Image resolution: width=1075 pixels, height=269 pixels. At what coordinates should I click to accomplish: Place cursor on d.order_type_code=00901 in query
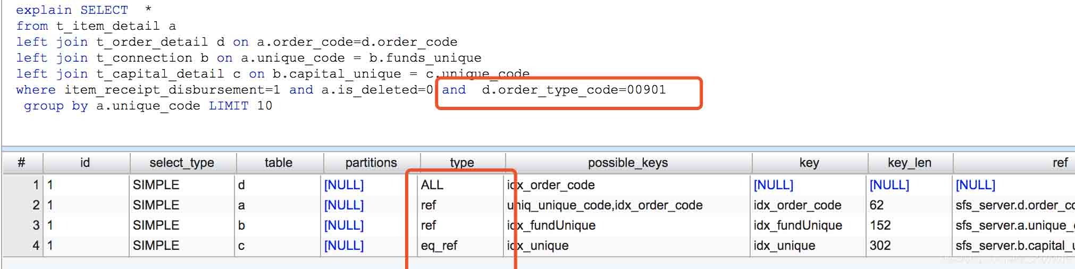[573, 90]
